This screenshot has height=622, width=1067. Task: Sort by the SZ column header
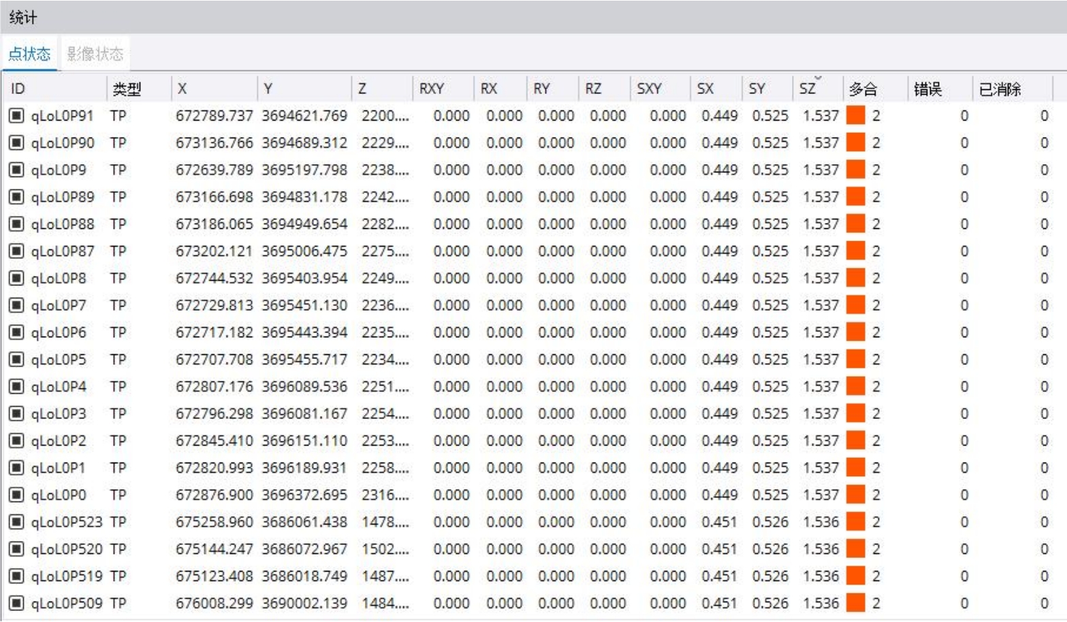pyautogui.click(x=808, y=89)
